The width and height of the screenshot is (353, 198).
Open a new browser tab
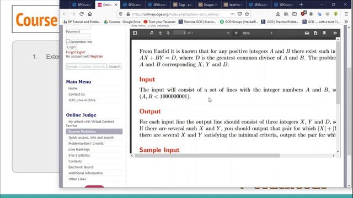(x=301, y=4)
